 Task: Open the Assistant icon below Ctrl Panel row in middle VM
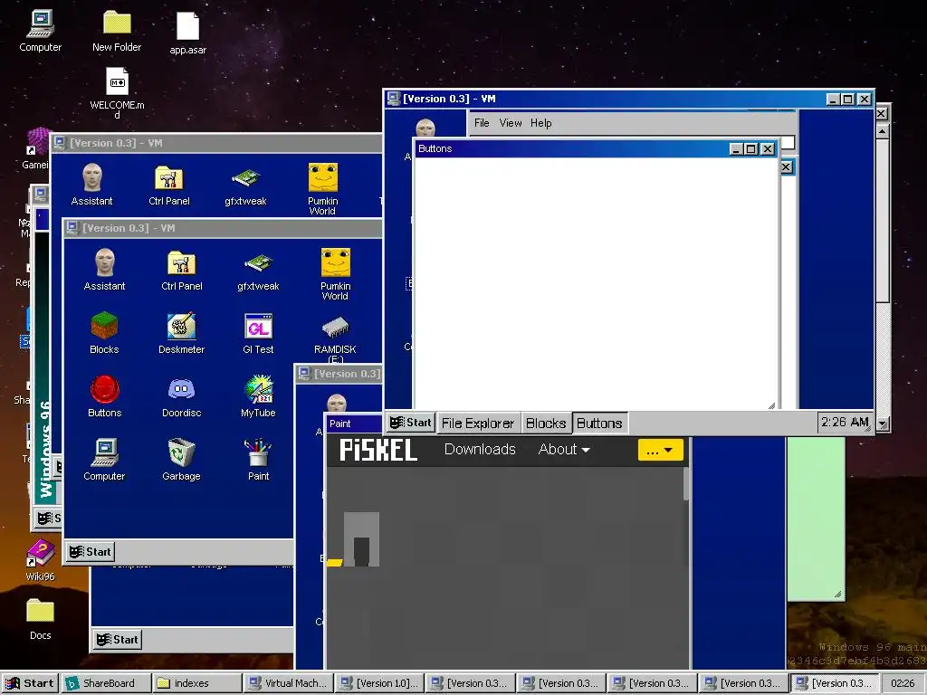tap(105, 270)
